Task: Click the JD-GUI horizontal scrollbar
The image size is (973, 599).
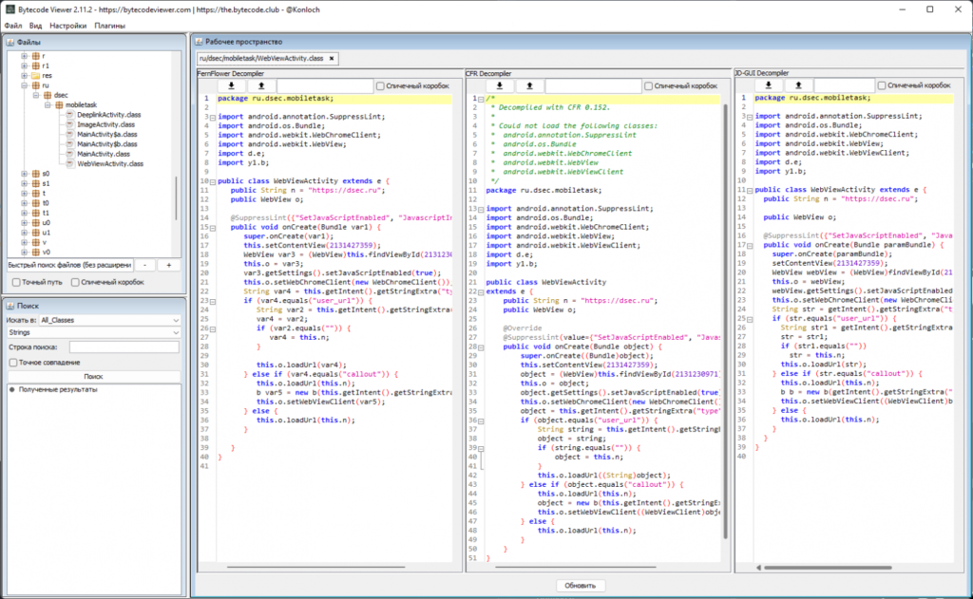Action: click(828, 568)
